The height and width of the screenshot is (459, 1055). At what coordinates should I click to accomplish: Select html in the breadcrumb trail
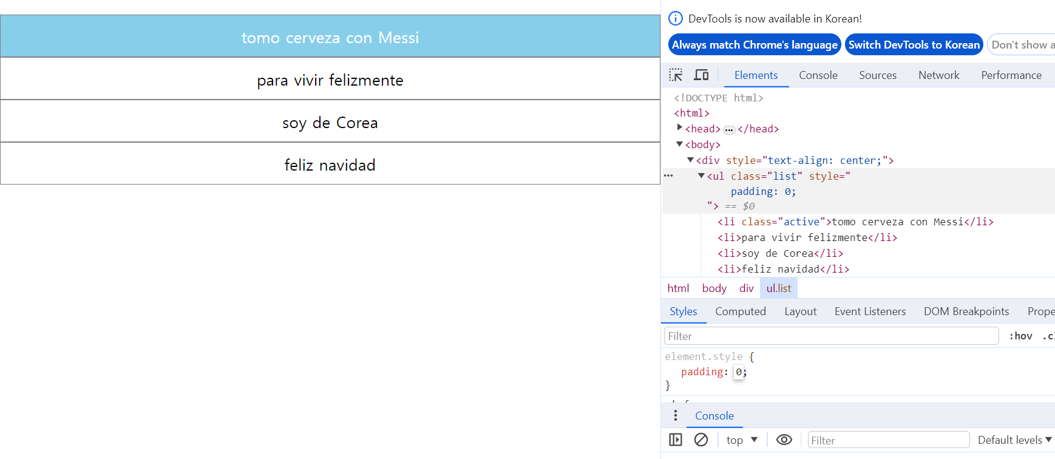(x=678, y=288)
